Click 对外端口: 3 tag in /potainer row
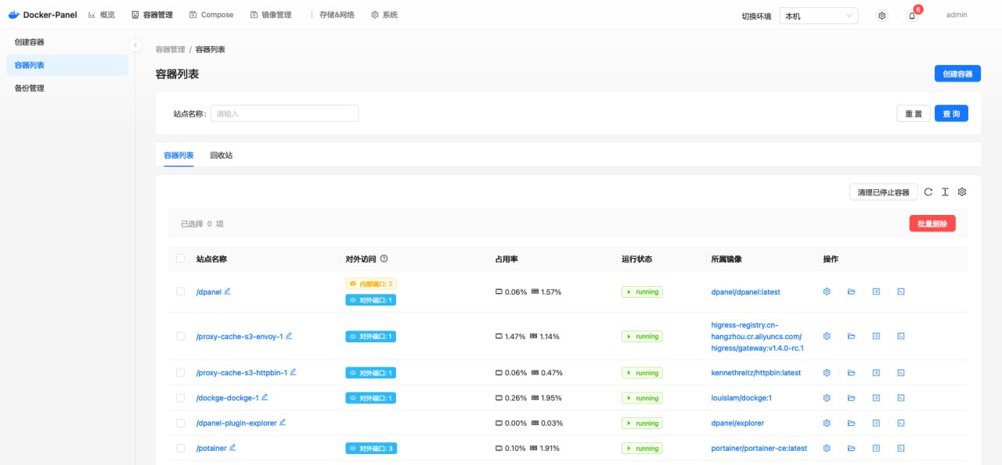 pyautogui.click(x=371, y=449)
